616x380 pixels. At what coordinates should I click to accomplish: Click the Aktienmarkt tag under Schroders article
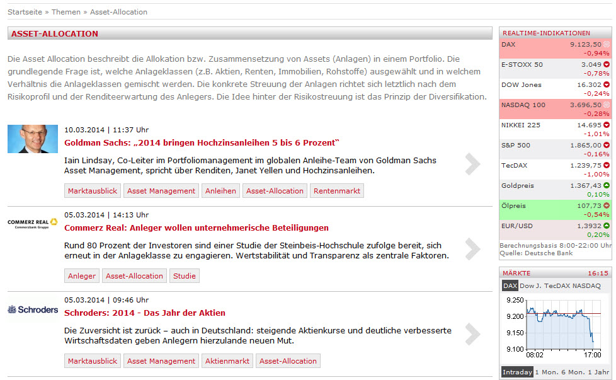227,361
